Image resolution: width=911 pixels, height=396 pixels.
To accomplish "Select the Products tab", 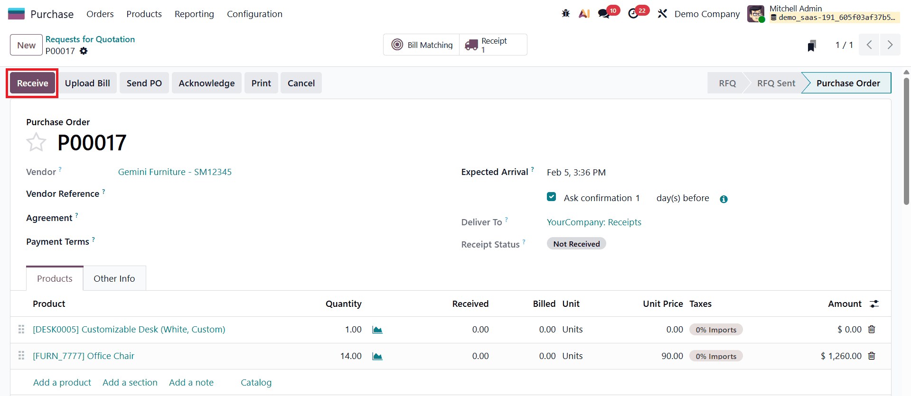I will pyautogui.click(x=55, y=278).
